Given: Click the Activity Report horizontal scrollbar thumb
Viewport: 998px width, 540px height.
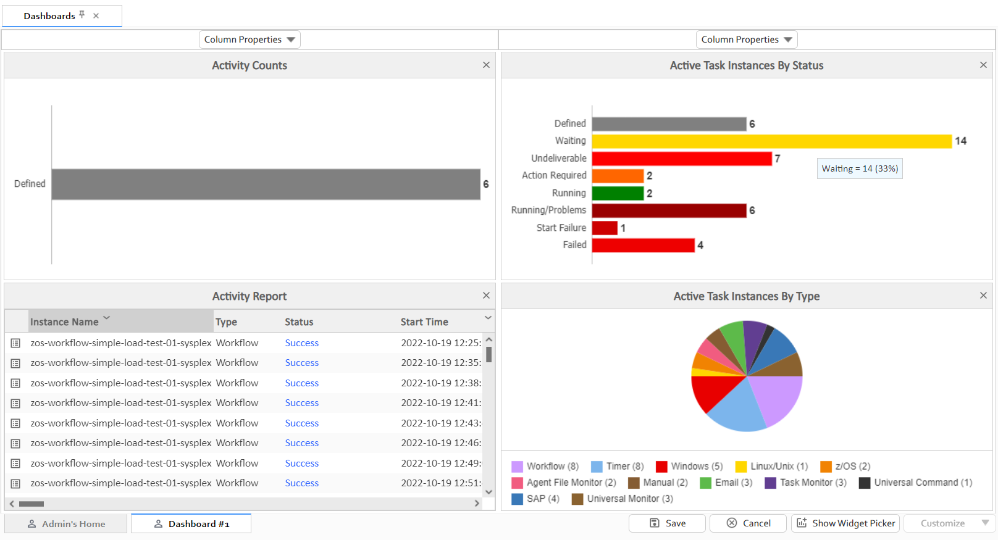Looking at the screenshot, I should (x=31, y=504).
